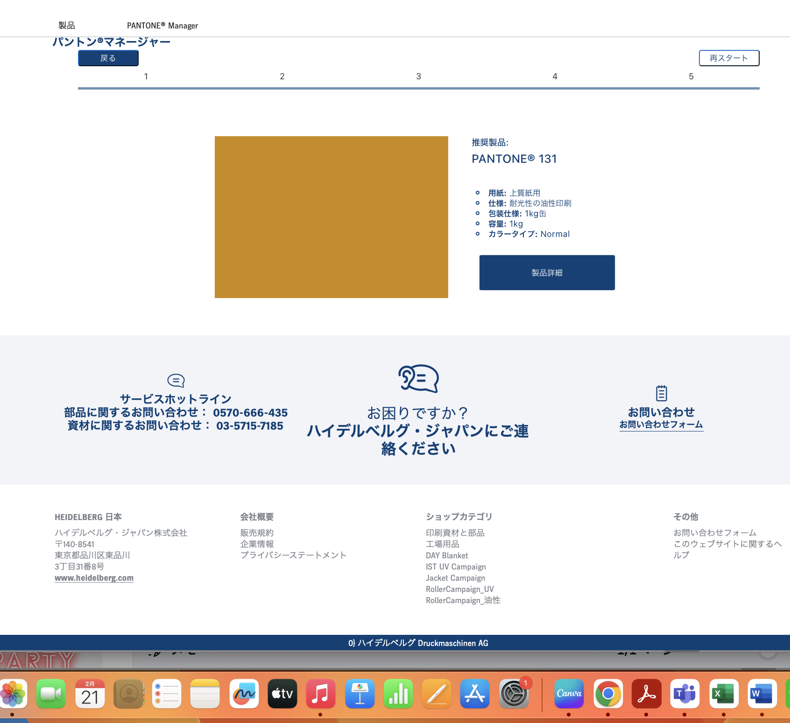Open the App Store dock icon
This screenshot has height=723, width=790.
(475, 694)
